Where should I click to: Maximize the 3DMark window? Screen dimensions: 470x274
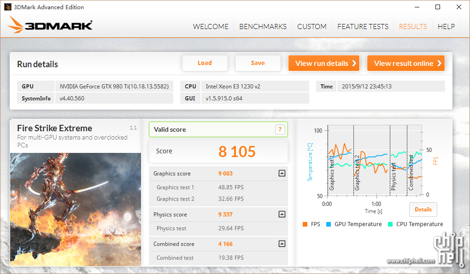[x=438, y=7]
